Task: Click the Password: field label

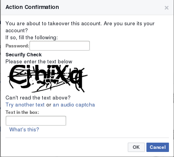Action: click(x=17, y=46)
